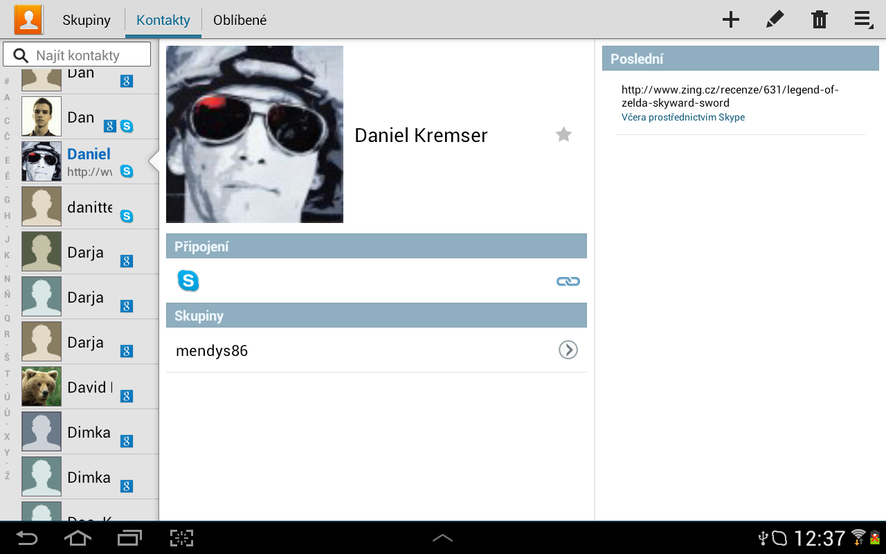
Task: Edit contact using the pencil icon
Action: pyautogui.click(x=775, y=19)
